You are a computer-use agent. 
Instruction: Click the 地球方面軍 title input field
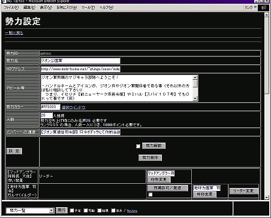(x=207, y=188)
